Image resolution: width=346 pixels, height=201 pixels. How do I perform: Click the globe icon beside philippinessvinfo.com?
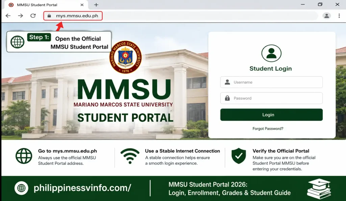point(21,188)
